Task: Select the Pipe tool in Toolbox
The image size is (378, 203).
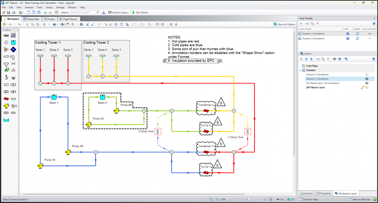Action: point(6,35)
